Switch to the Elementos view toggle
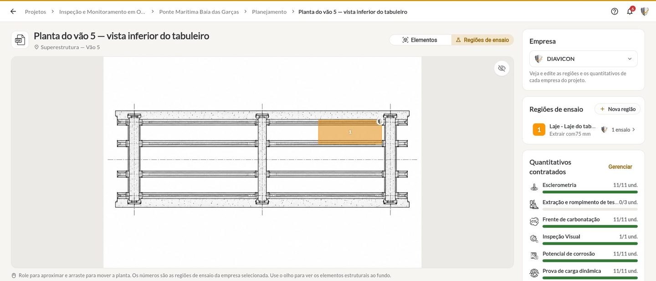The image size is (656, 281). click(x=420, y=40)
